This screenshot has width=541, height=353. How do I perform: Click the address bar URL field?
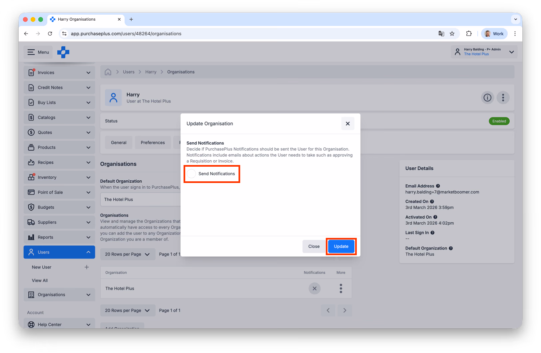coord(253,34)
